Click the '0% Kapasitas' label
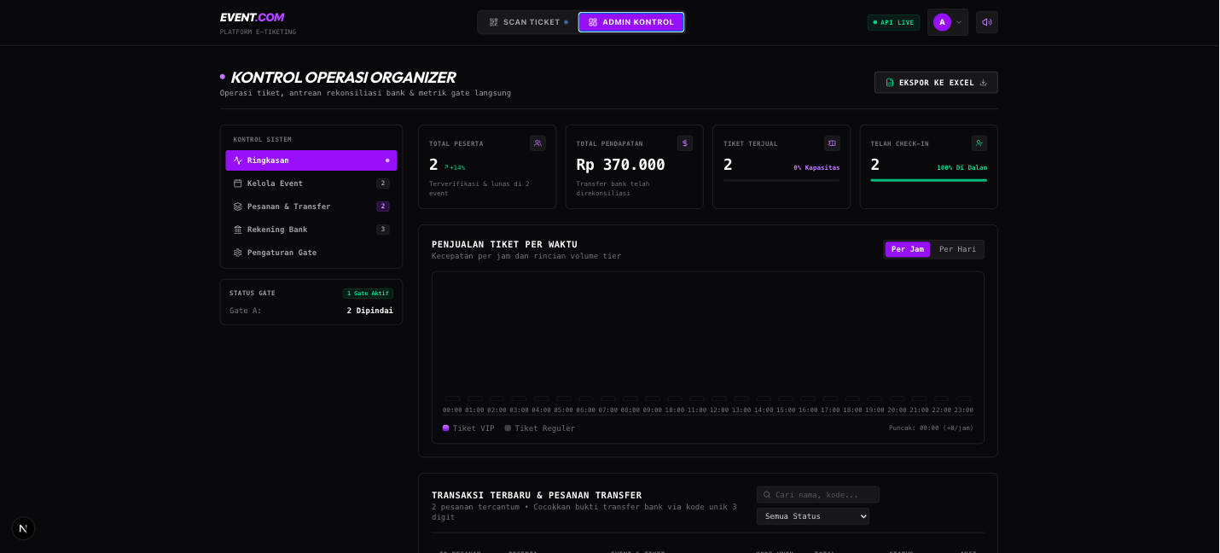This screenshot has width=1220, height=553. pyautogui.click(x=816, y=168)
